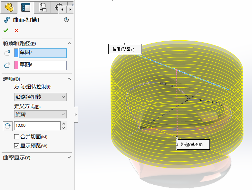
Task: Open help for 曲面-扫描1
Action: pos(66,20)
